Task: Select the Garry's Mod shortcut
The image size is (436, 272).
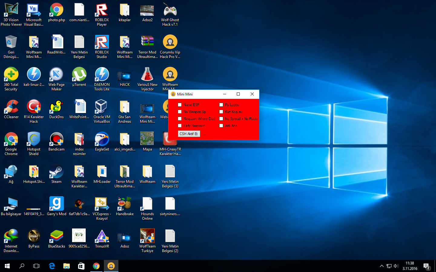Action: point(57,206)
